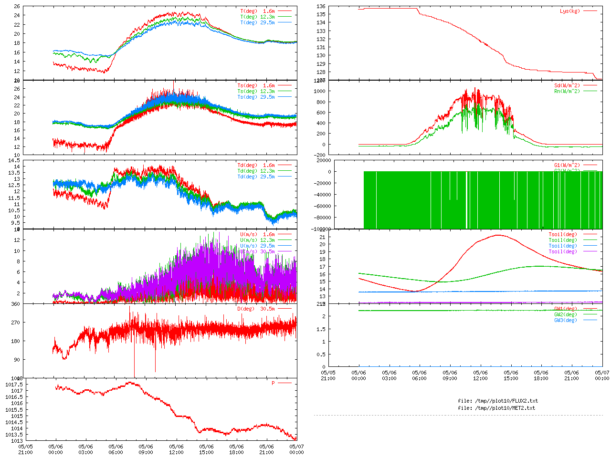Select the Td(deg) 1.6m legend entry
The image size is (611, 458).
[256, 165]
